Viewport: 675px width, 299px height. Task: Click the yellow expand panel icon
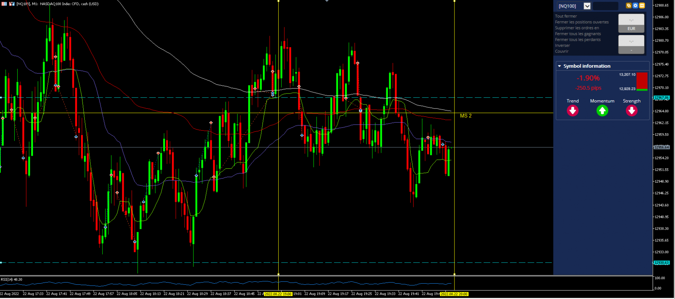coord(642,6)
